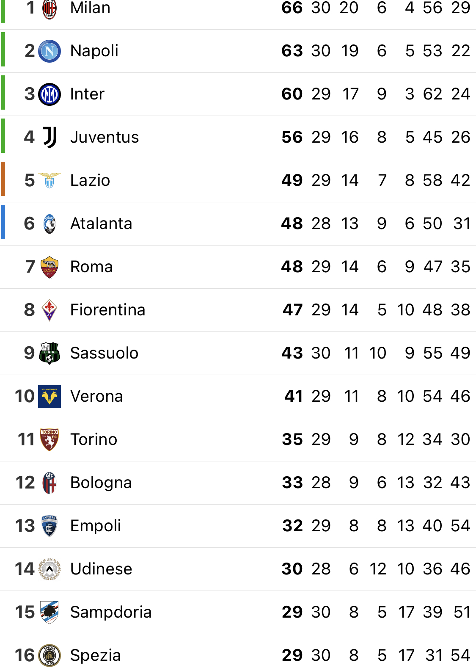The height and width of the screenshot is (668, 476).
Task: Select the Atalanta club badge
Action: (x=50, y=224)
